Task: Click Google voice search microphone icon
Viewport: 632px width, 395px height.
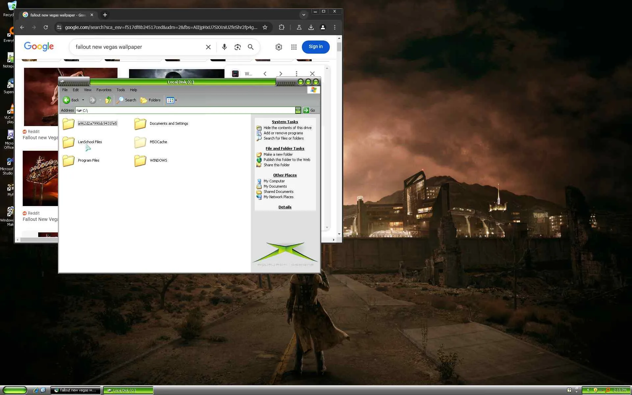Action: click(x=224, y=47)
